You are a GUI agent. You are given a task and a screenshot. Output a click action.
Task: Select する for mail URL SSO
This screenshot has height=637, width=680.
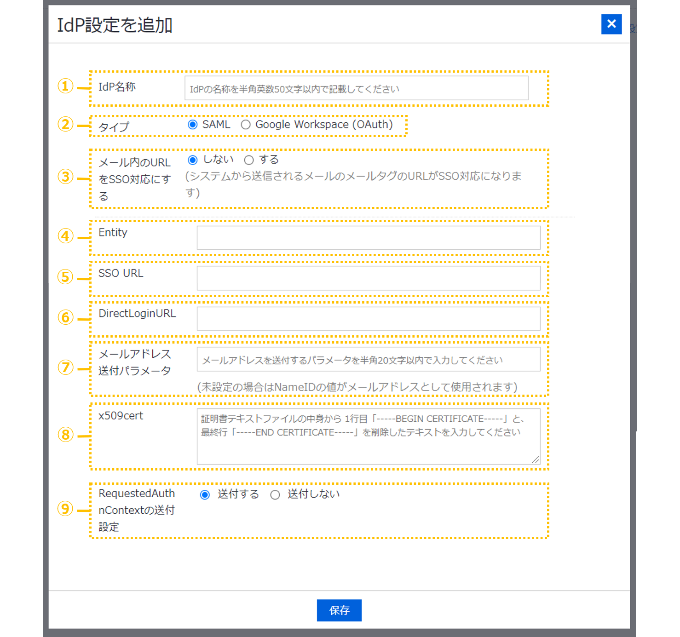click(249, 160)
